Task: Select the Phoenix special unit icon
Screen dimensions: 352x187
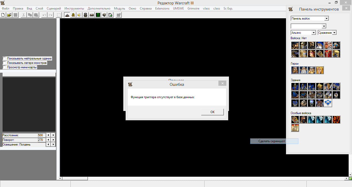Action: click(336, 120)
